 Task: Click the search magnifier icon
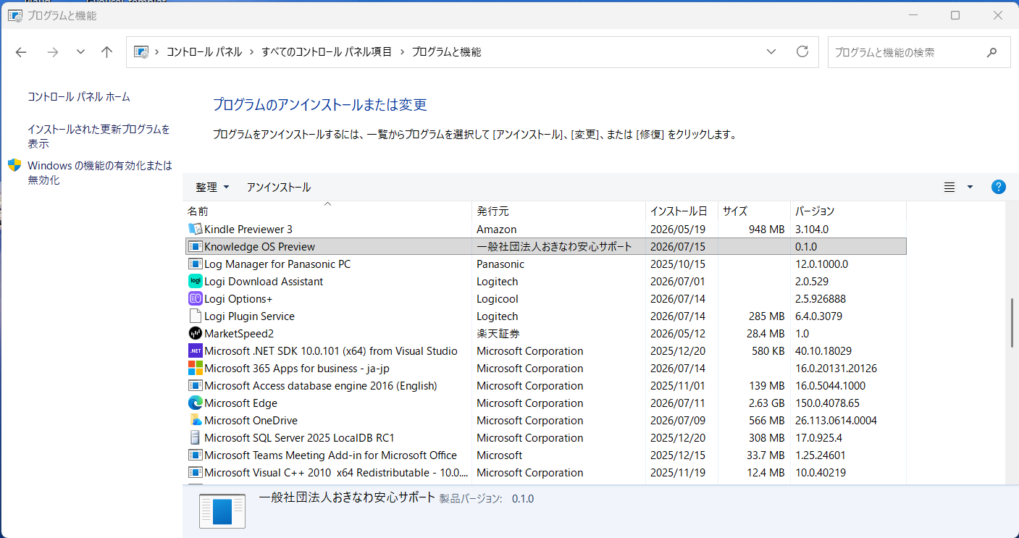click(991, 52)
